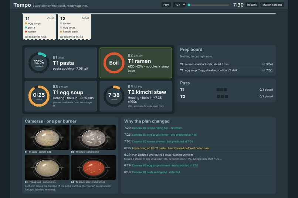Click the B1 12% cooked progress ring
This screenshot has height=198, width=298.
point(39,63)
